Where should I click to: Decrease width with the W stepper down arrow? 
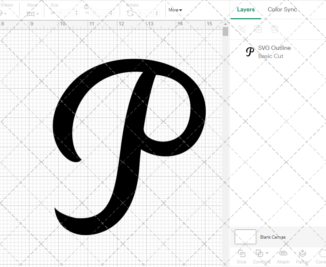tap(77, 14)
